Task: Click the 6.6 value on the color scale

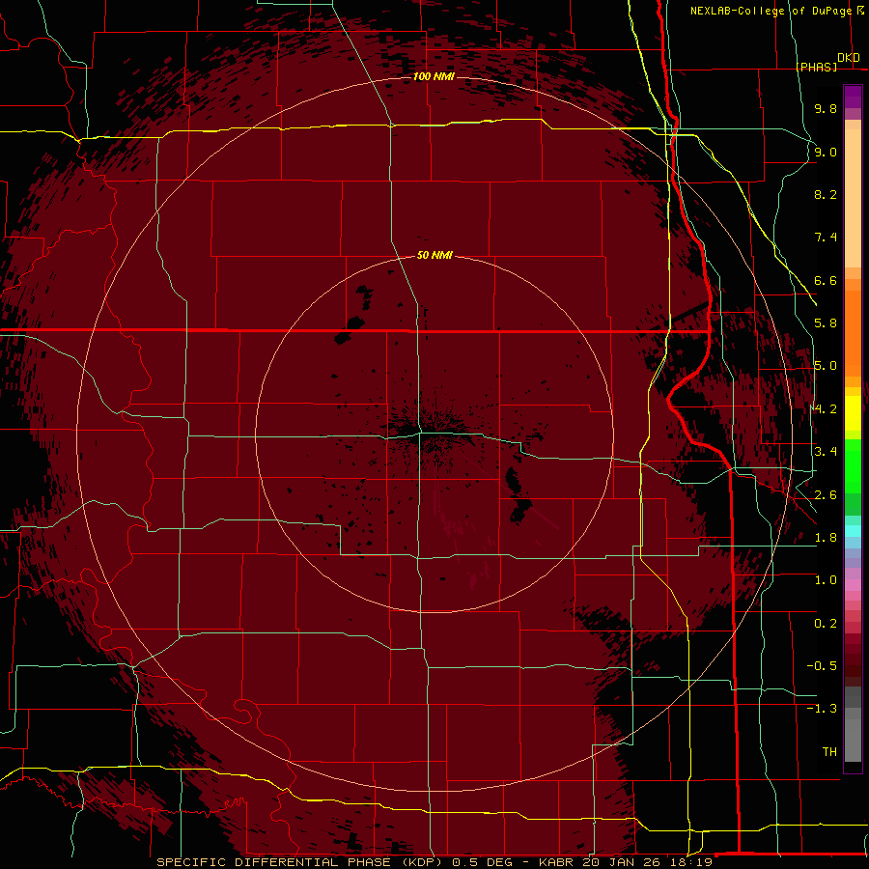Action: (826, 280)
